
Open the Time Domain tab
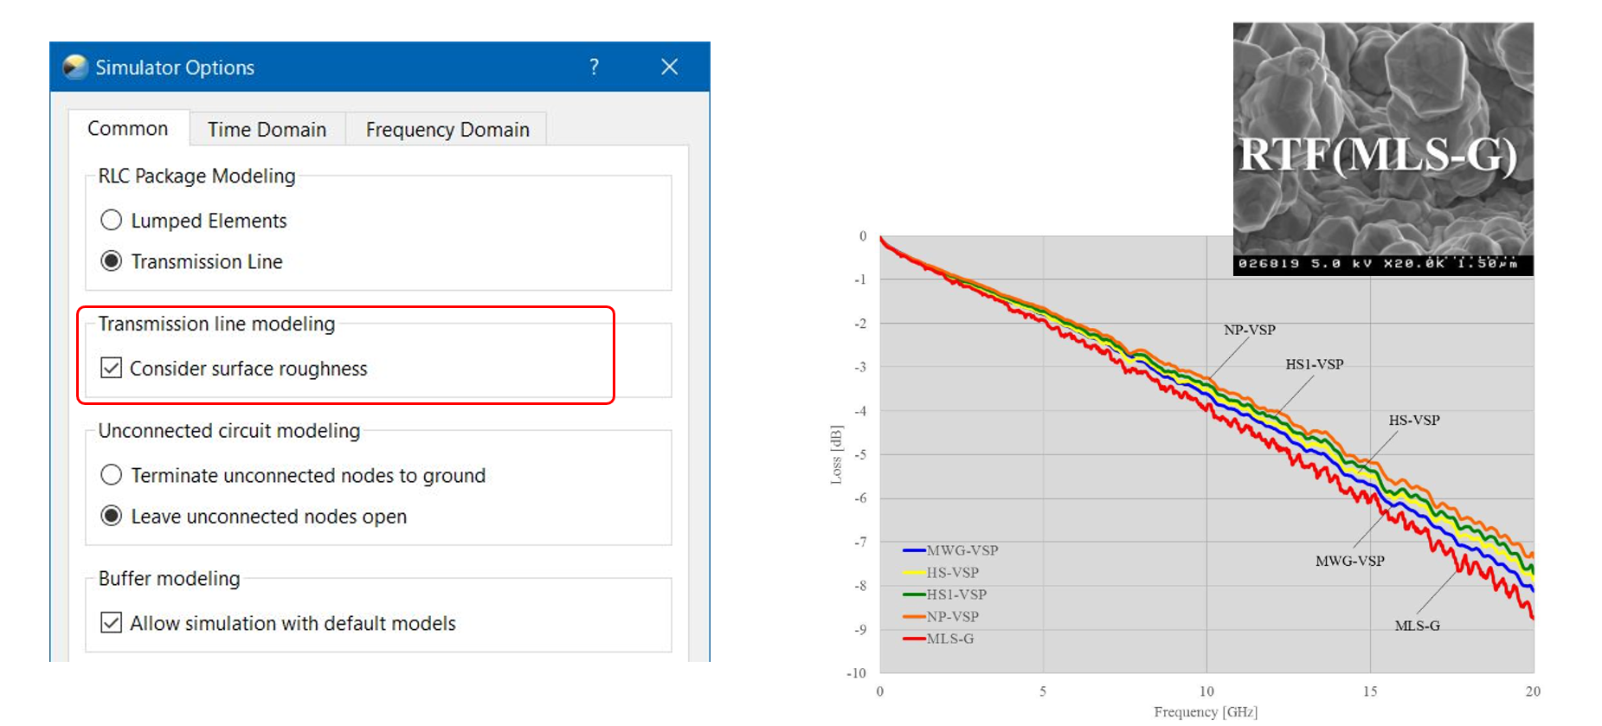[267, 130]
